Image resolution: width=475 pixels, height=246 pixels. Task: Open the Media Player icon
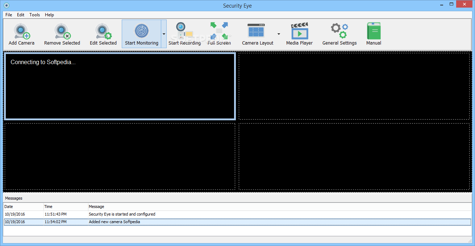coord(299,31)
